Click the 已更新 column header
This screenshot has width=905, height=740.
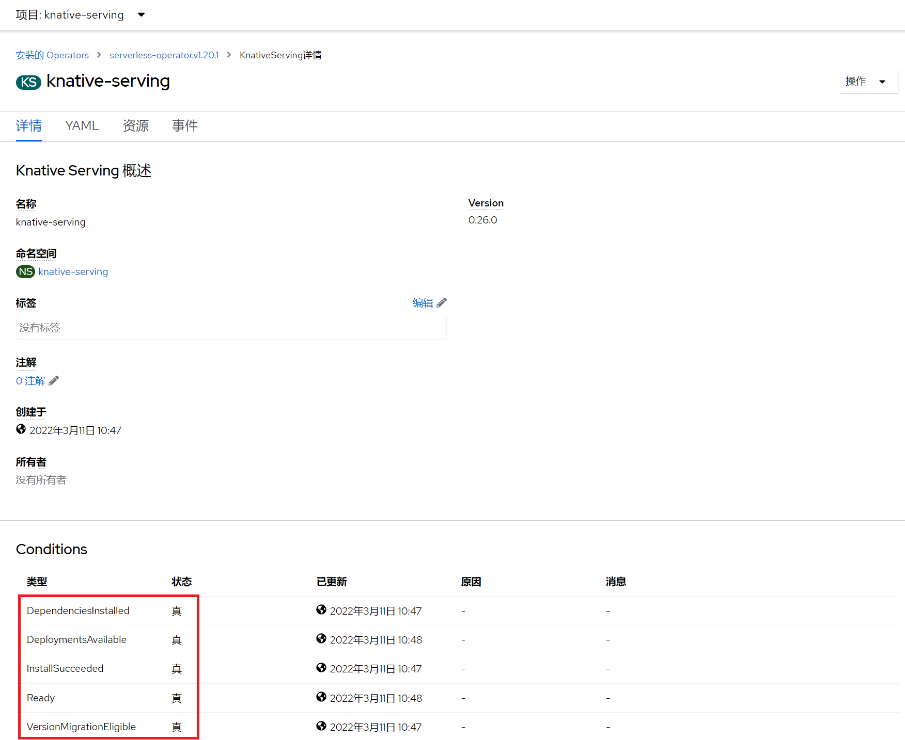pyautogui.click(x=332, y=582)
